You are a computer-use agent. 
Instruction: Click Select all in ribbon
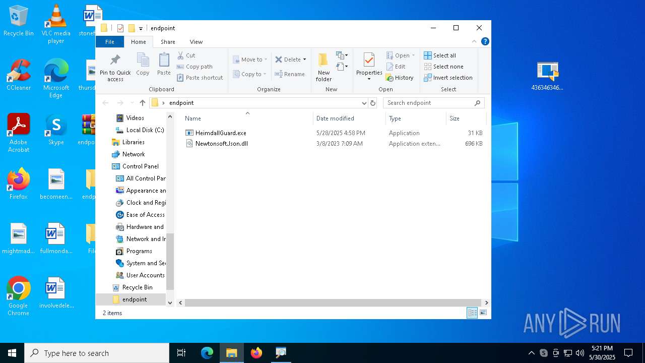point(440,55)
